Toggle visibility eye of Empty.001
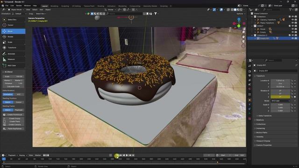This screenshot has height=168, width=299. click(293, 38)
